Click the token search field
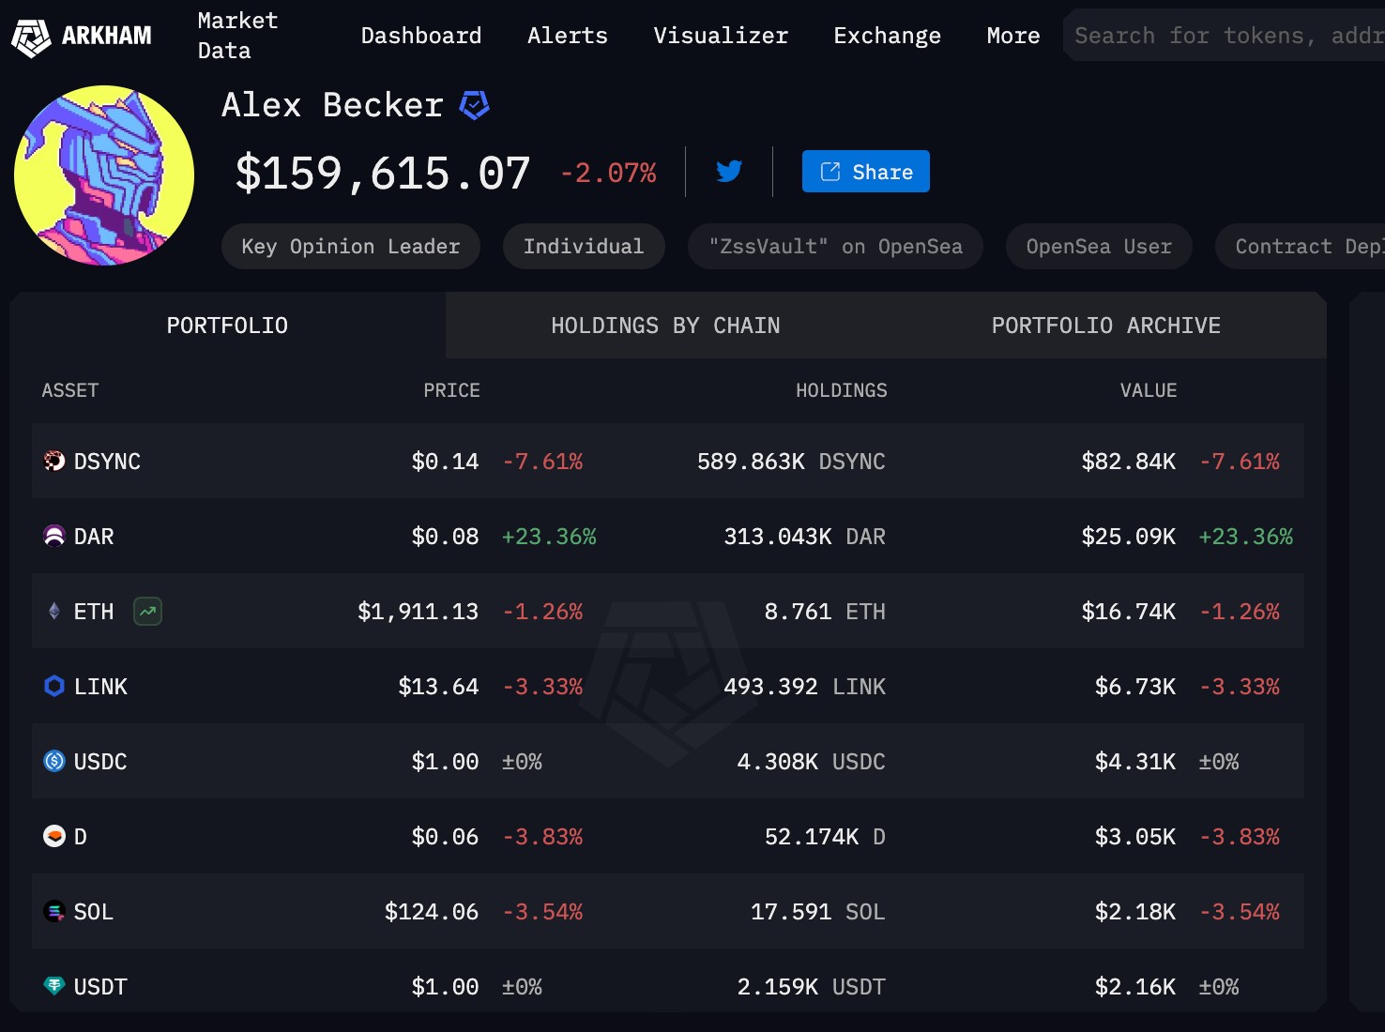The width and height of the screenshot is (1385, 1032). click(1220, 36)
